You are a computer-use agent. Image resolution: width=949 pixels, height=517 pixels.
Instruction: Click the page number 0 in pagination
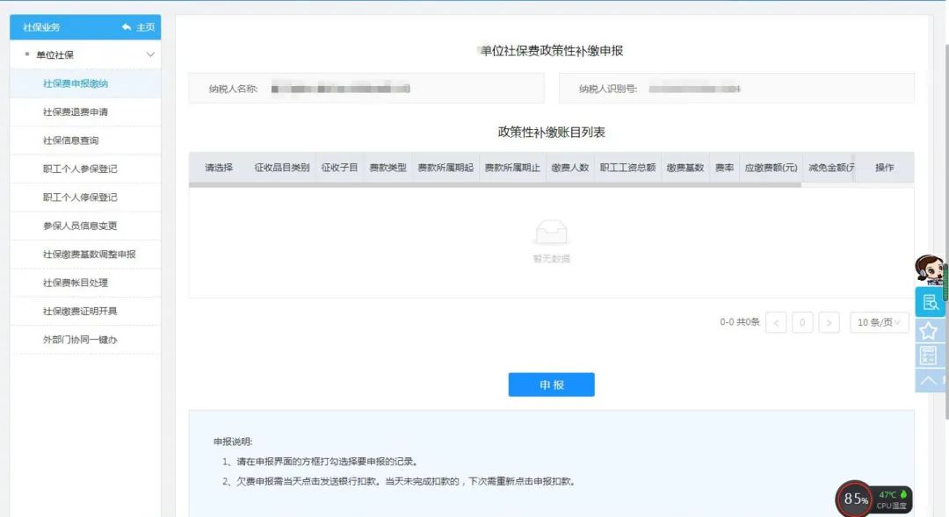(802, 322)
